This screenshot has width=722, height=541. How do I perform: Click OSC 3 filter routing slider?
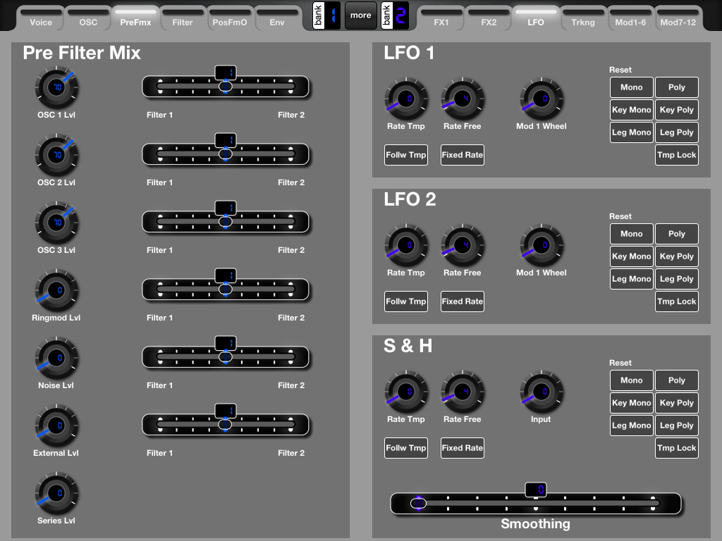point(226,222)
